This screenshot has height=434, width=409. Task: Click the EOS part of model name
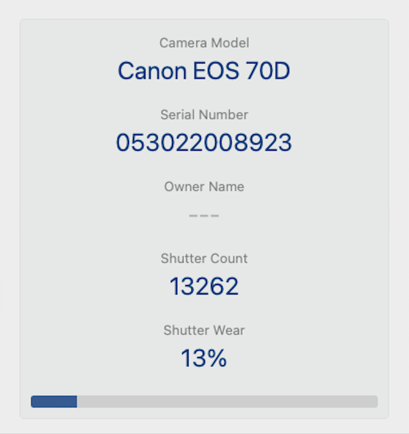tap(216, 71)
